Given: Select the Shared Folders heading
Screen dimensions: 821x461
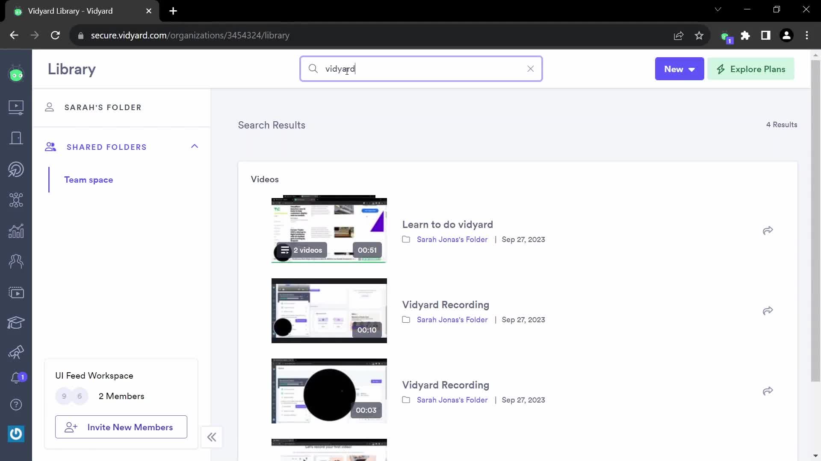Looking at the screenshot, I should (x=106, y=147).
